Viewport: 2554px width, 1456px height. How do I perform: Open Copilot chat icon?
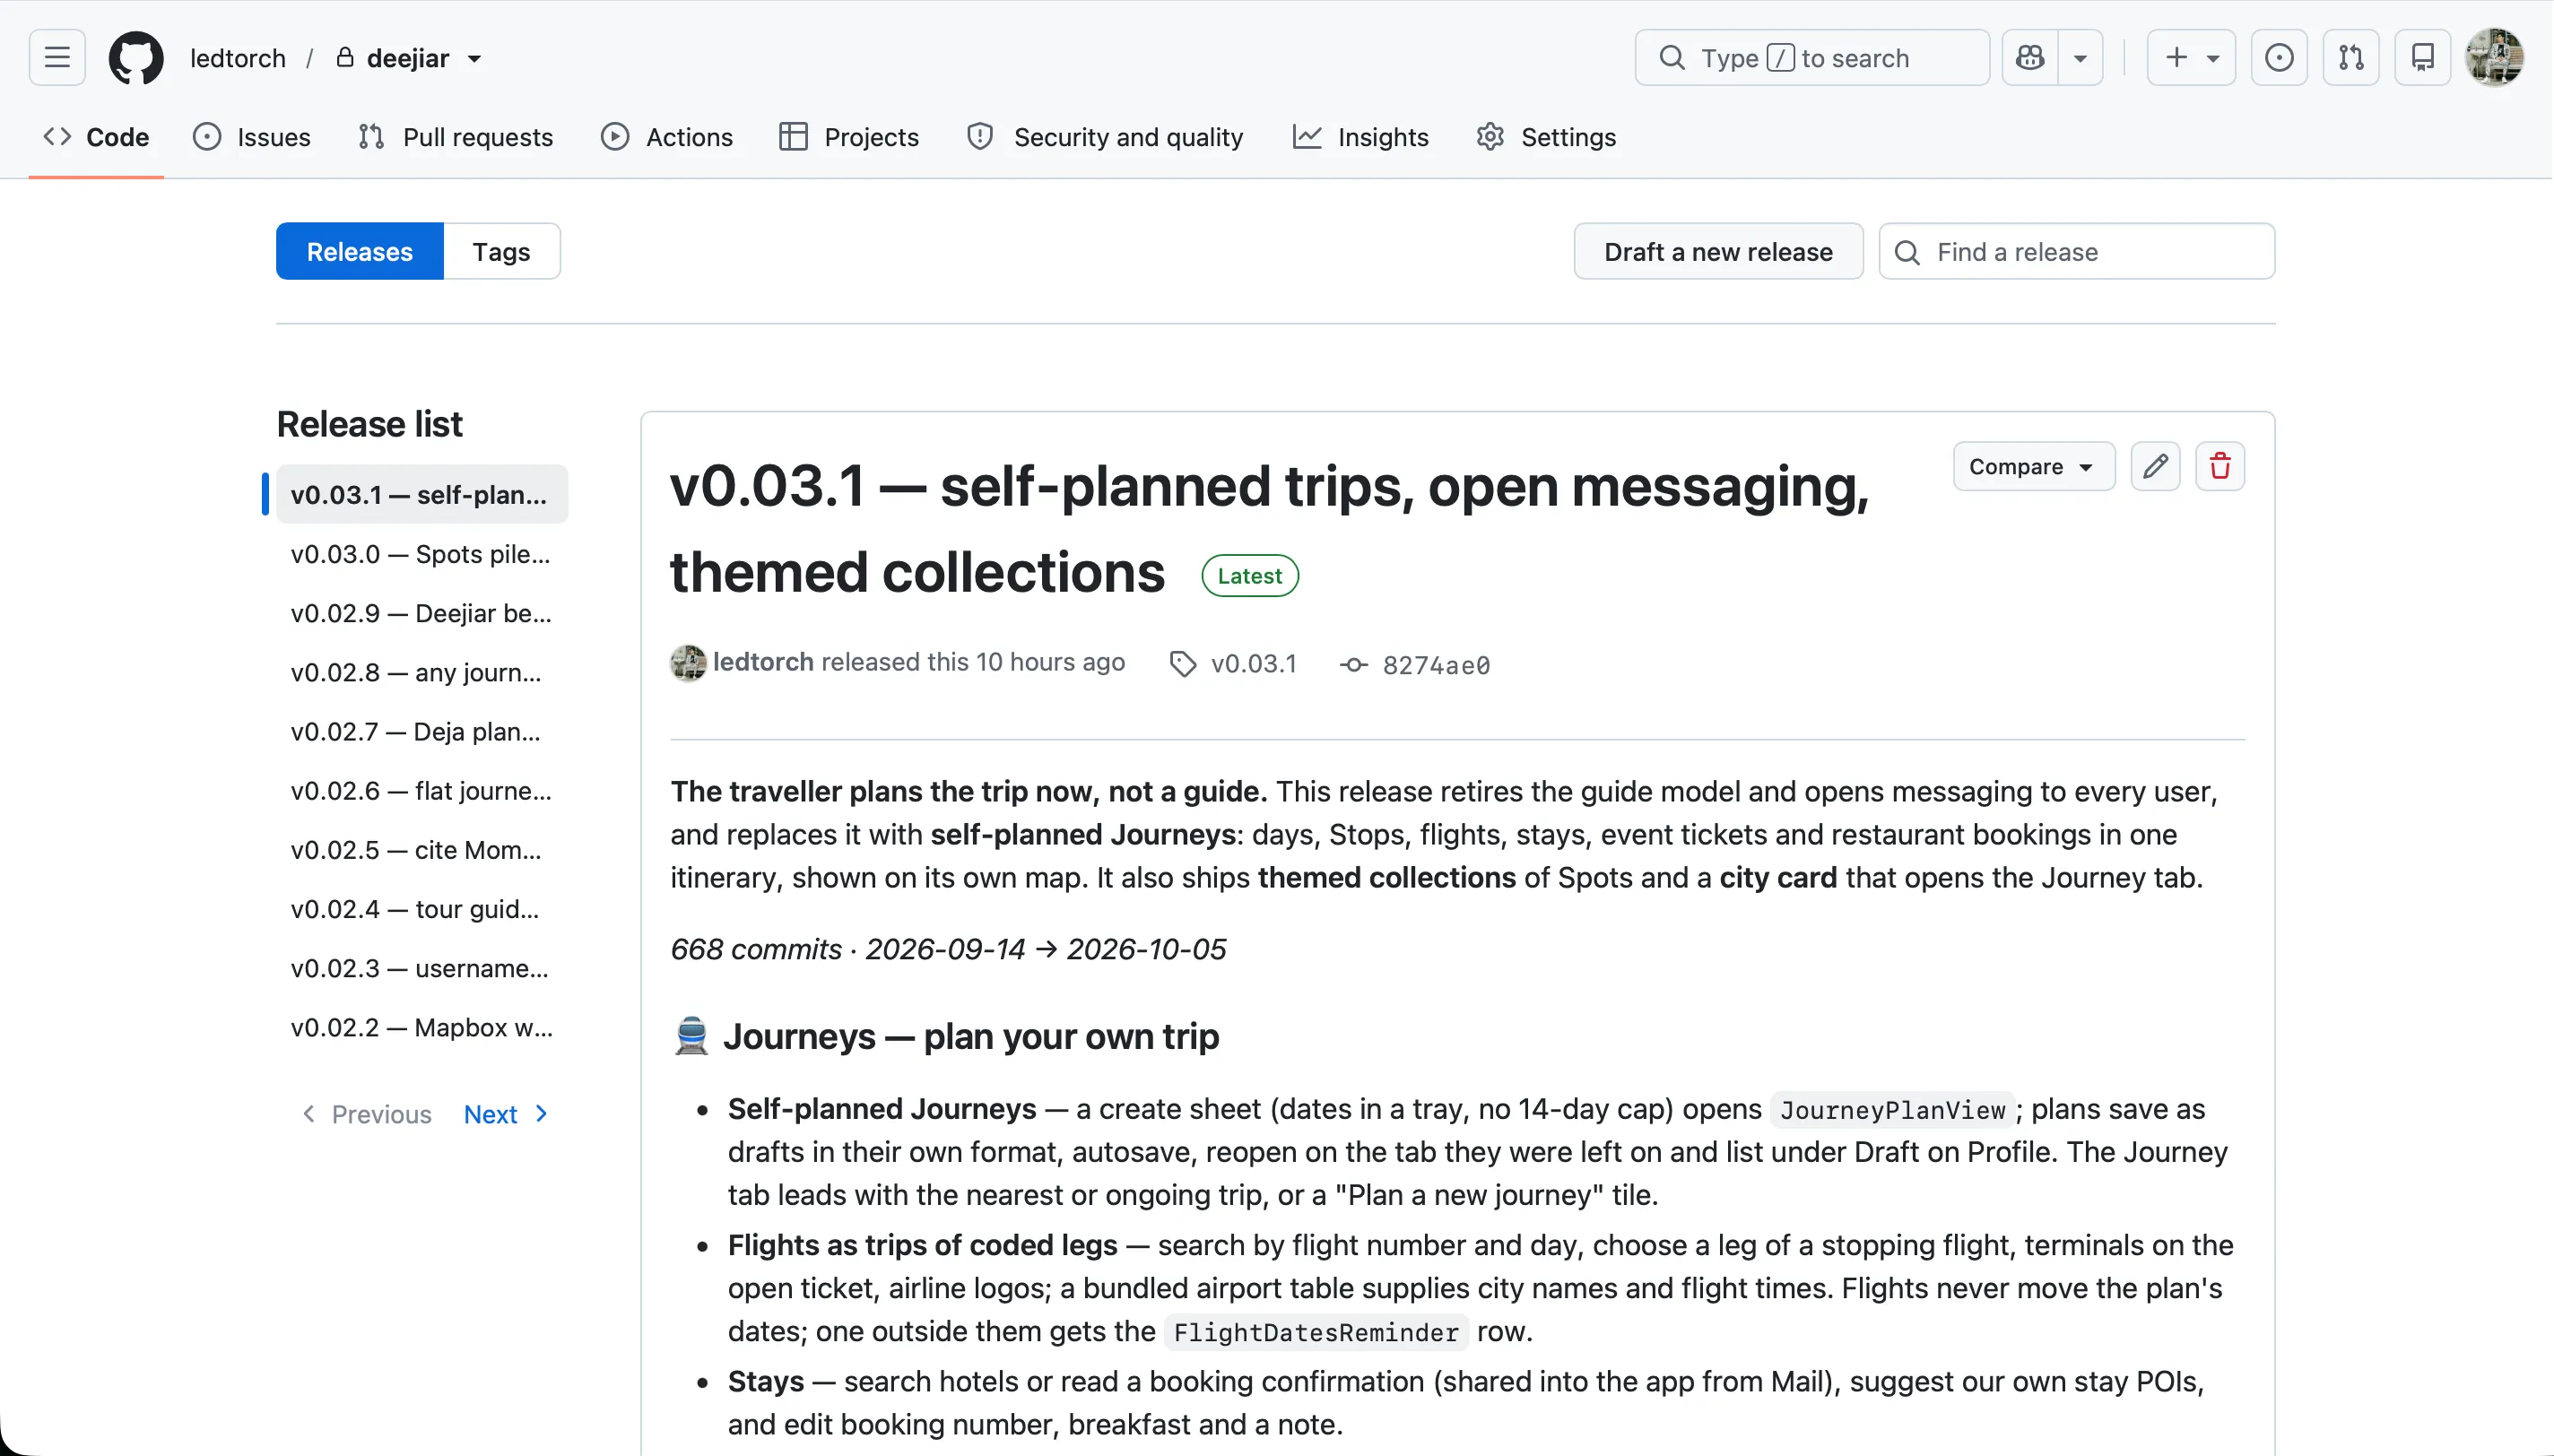pyautogui.click(x=2030, y=57)
